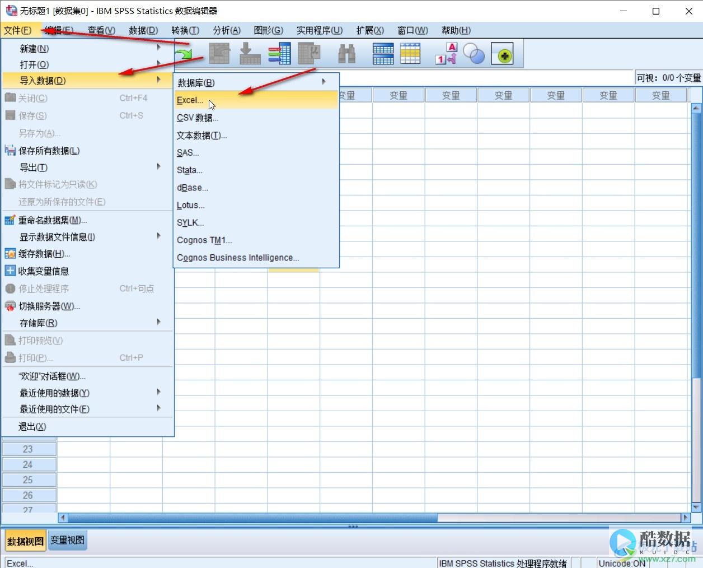Click the binoculars Find icon
The height and width of the screenshot is (568, 703).
tap(347, 54)
